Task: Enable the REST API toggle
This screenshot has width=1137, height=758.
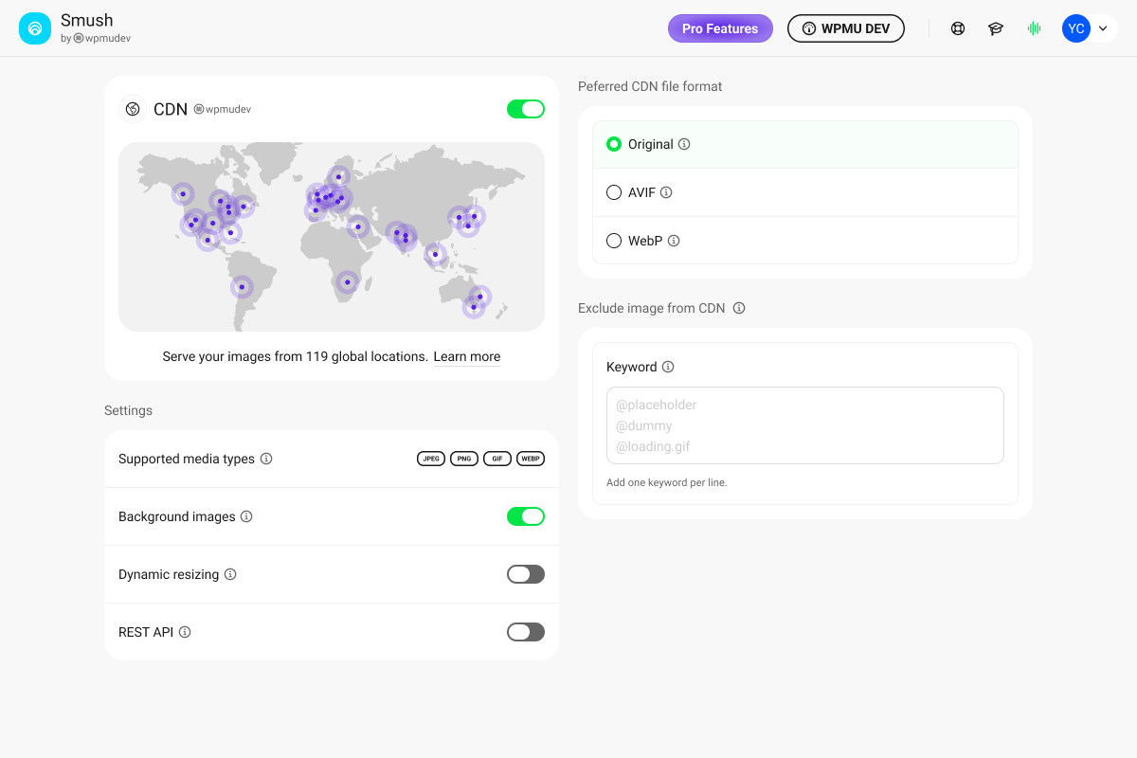Action: coord(526,632)
